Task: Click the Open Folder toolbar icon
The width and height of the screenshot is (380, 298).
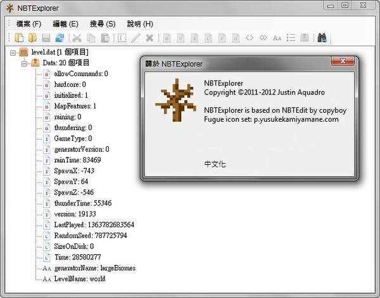Action: pyautogui.click(x=32, y=38)
